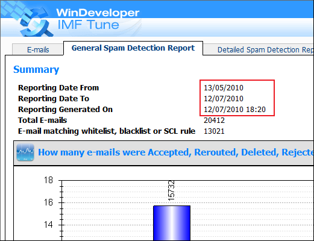314x241 pixels.
Task: Select the General Spam Detection Report tab
Action: coord(133,48)
